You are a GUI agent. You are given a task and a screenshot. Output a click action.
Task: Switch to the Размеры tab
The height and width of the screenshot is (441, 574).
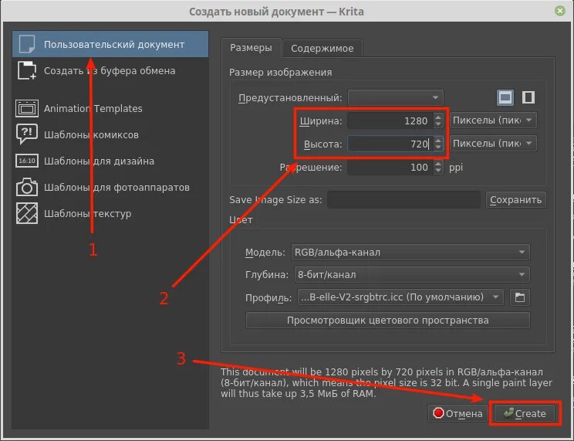coord(252,48)
